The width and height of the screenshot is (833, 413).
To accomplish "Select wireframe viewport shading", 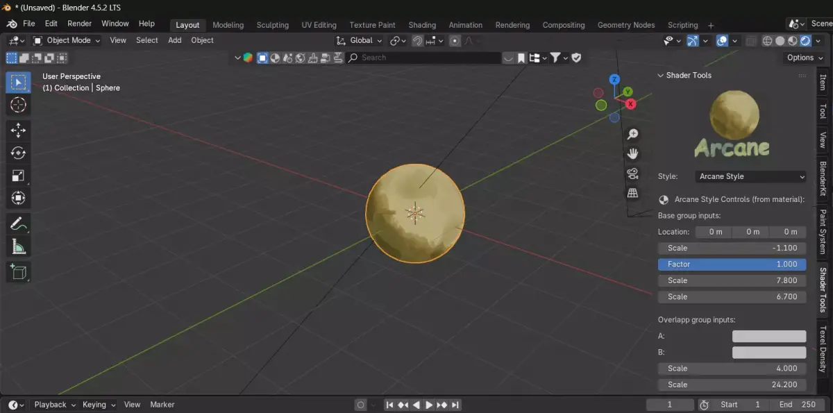I will pyautogui.click(x=767, y=40).
